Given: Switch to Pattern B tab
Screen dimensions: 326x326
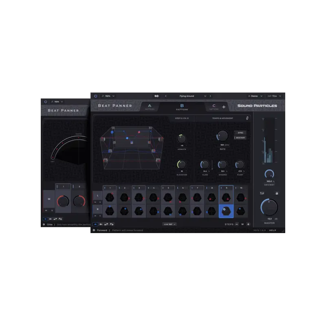Looking at the screenshot, I should pos(182,107).
